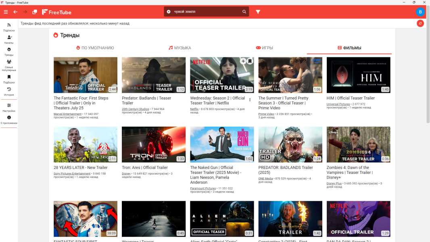
Task: Click the title 'HIM | Official Teaser Trailer'
Action: coord(351,98)
